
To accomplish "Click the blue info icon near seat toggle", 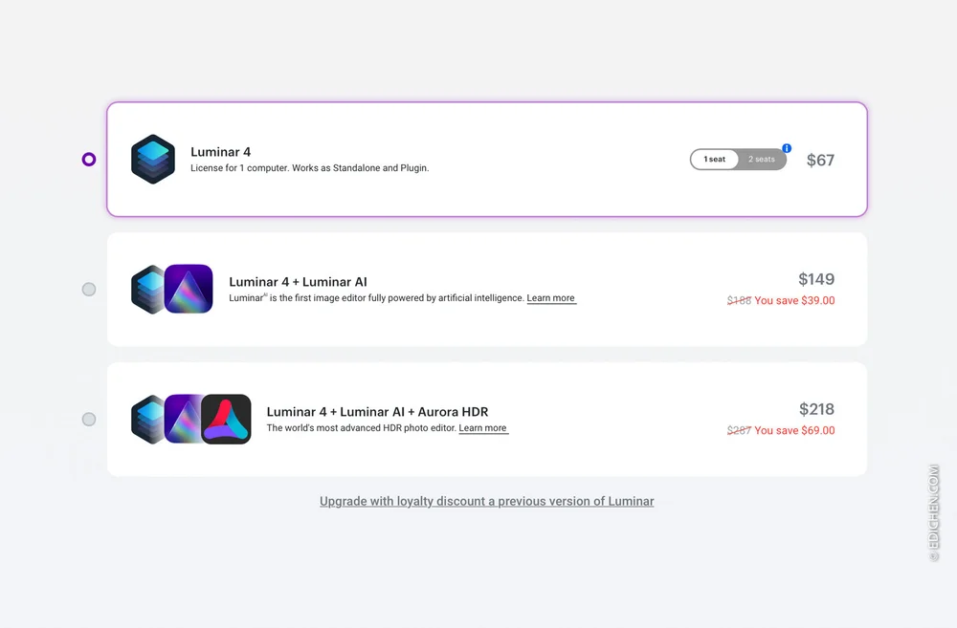I will pos(787,148).
